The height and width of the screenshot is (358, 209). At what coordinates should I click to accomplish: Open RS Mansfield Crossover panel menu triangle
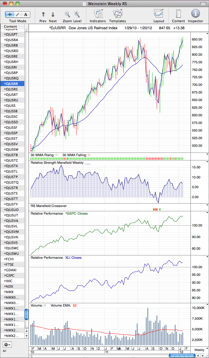(x=207, y=205)
